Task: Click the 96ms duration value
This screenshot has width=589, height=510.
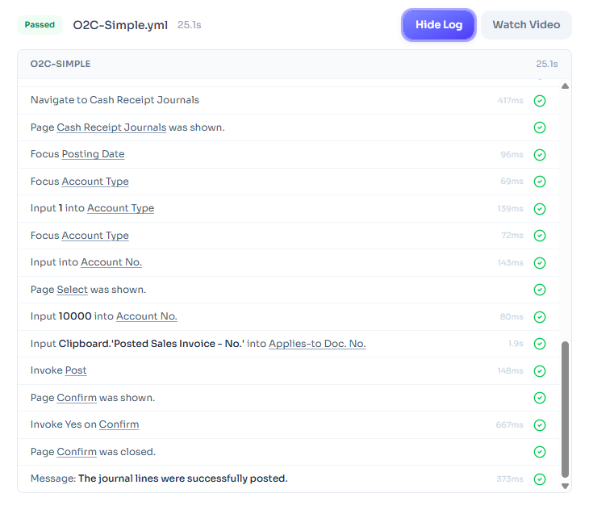Action: coord(512,155)
